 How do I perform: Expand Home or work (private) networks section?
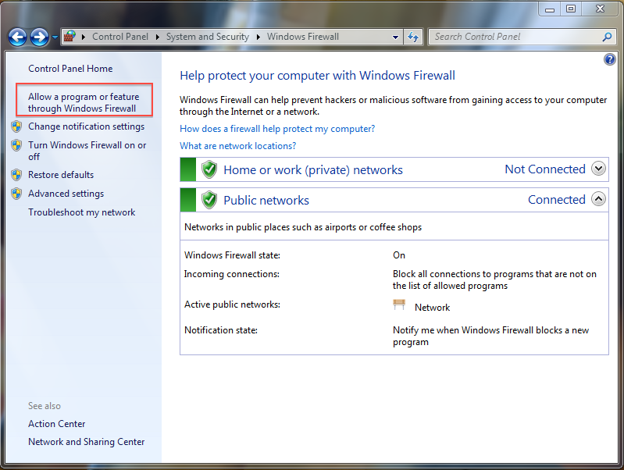click(x=598, y=169)
